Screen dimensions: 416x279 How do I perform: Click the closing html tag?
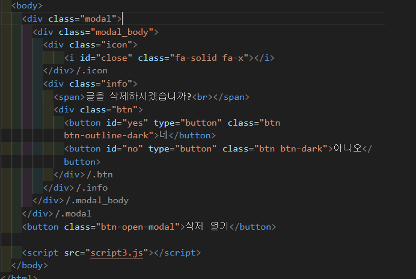click(19, 277)
